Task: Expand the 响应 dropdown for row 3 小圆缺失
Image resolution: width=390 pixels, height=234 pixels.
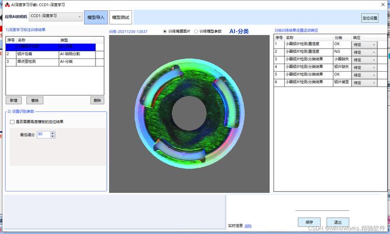Action: click(x=364, y=60)
